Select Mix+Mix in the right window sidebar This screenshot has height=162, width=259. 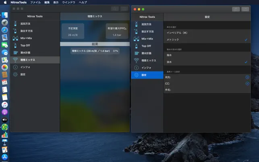point(147,39)
